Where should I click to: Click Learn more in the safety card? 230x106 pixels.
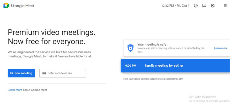(x=221, y=48)
